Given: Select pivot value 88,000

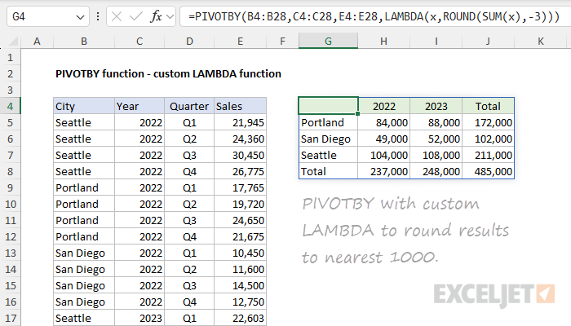Looking at the screenshot, I should 436,122.
